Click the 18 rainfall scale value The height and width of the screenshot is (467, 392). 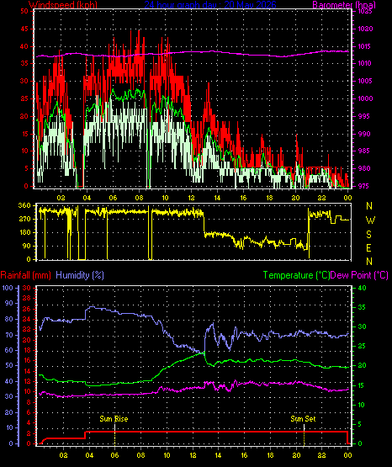[x=27, y=350]
